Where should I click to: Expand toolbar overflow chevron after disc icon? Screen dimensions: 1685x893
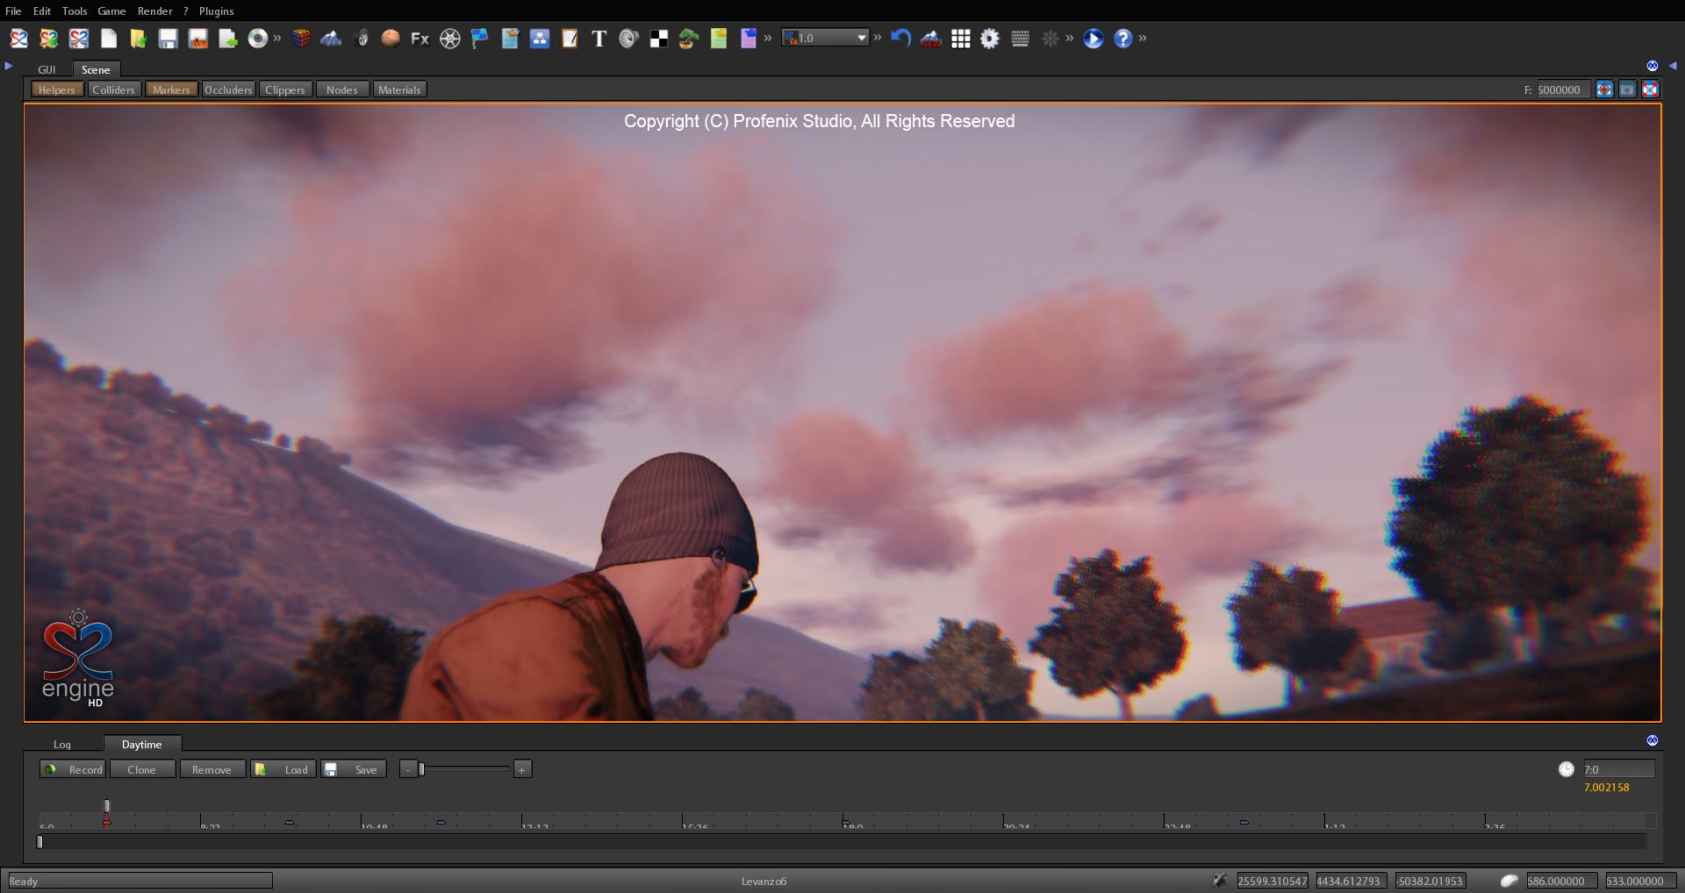point(277,38)
